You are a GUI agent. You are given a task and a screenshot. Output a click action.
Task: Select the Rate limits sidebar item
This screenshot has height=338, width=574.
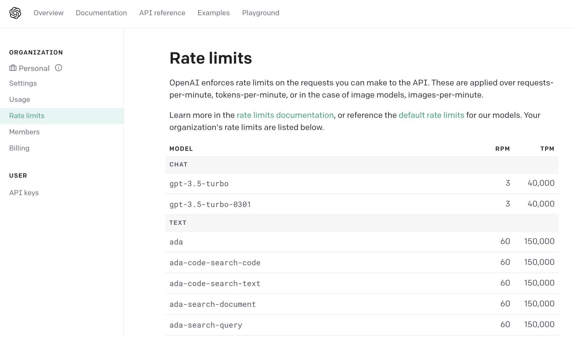pos(62,116)
